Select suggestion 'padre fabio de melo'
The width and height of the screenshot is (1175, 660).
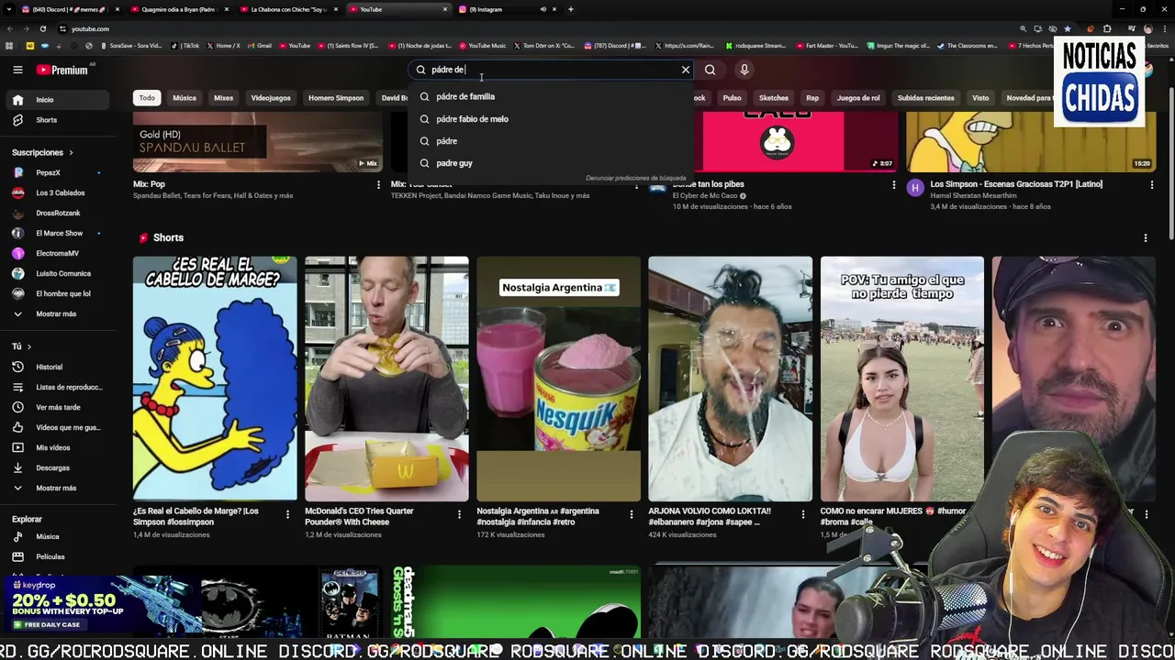click(550, 119)
